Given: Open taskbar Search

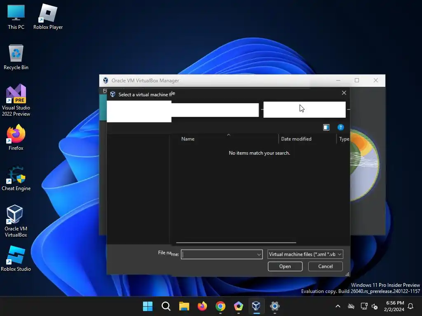Looking at the screenshot, I should coord(166,306).
